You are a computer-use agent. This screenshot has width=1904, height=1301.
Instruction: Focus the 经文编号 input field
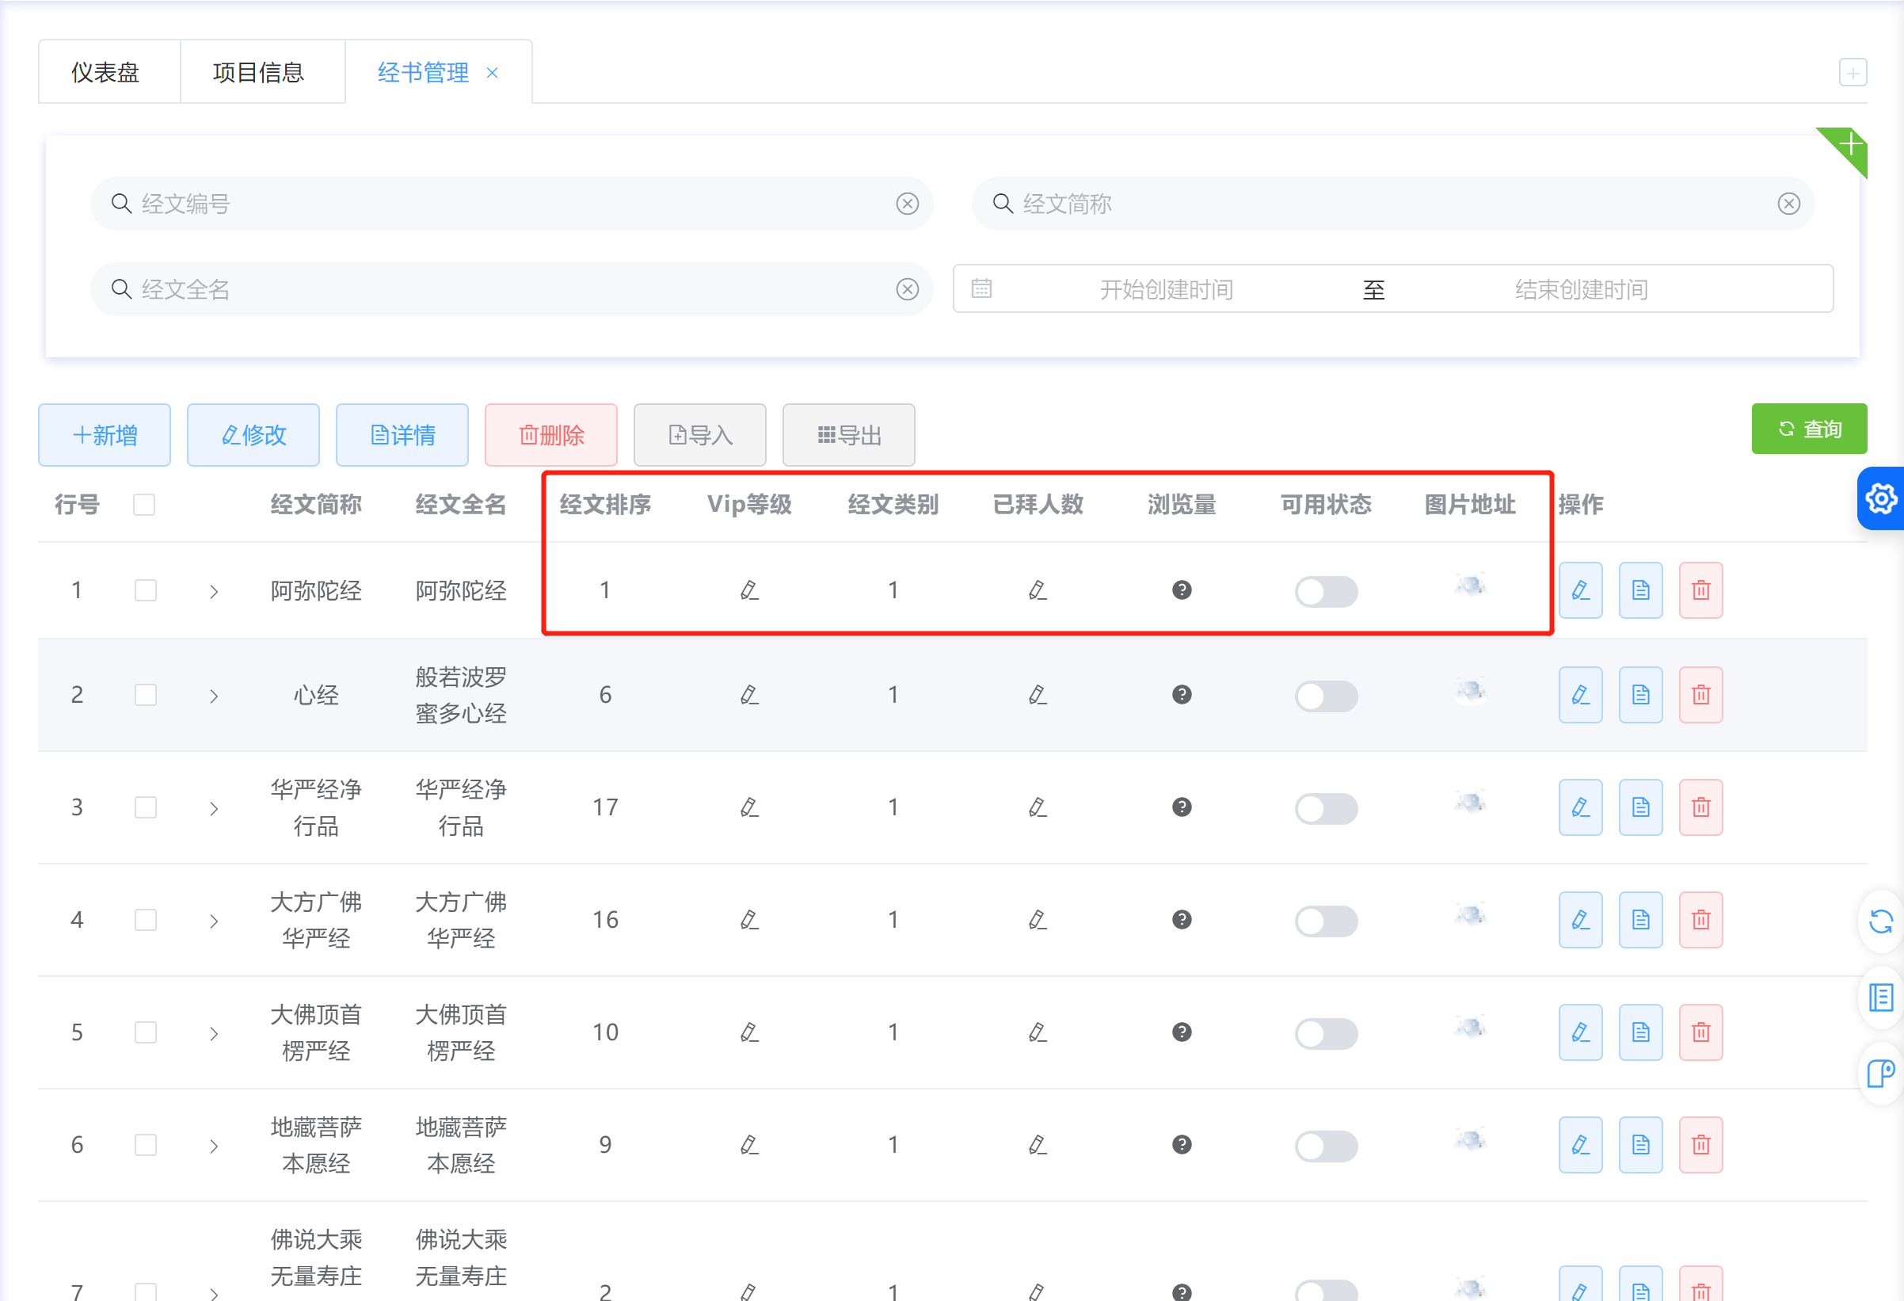(512, 204)
